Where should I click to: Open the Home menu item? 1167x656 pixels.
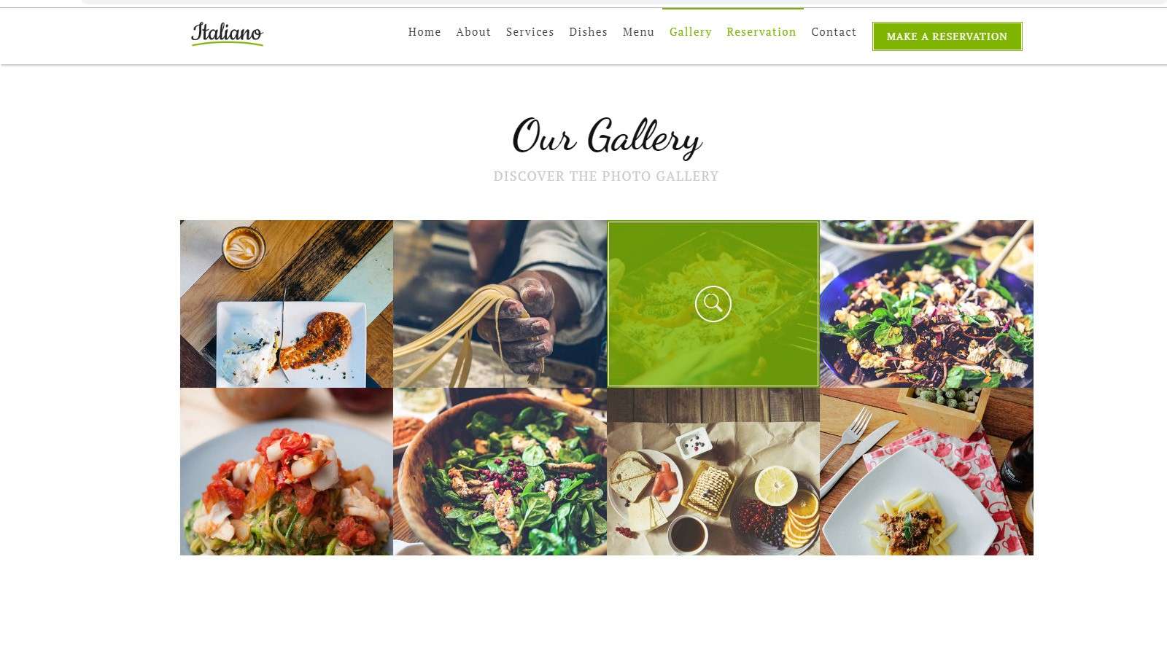(x=424, y=32)
